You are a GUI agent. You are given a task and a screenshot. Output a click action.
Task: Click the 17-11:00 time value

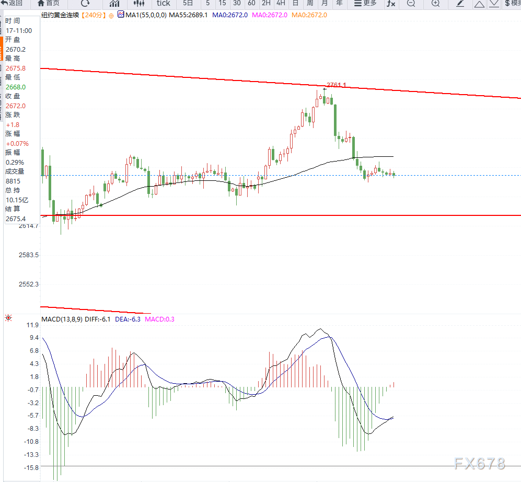(x=19, y=30)
